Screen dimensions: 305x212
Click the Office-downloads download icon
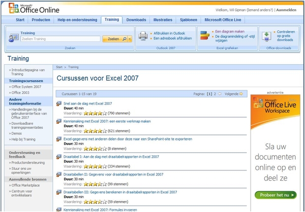point(266,37)
